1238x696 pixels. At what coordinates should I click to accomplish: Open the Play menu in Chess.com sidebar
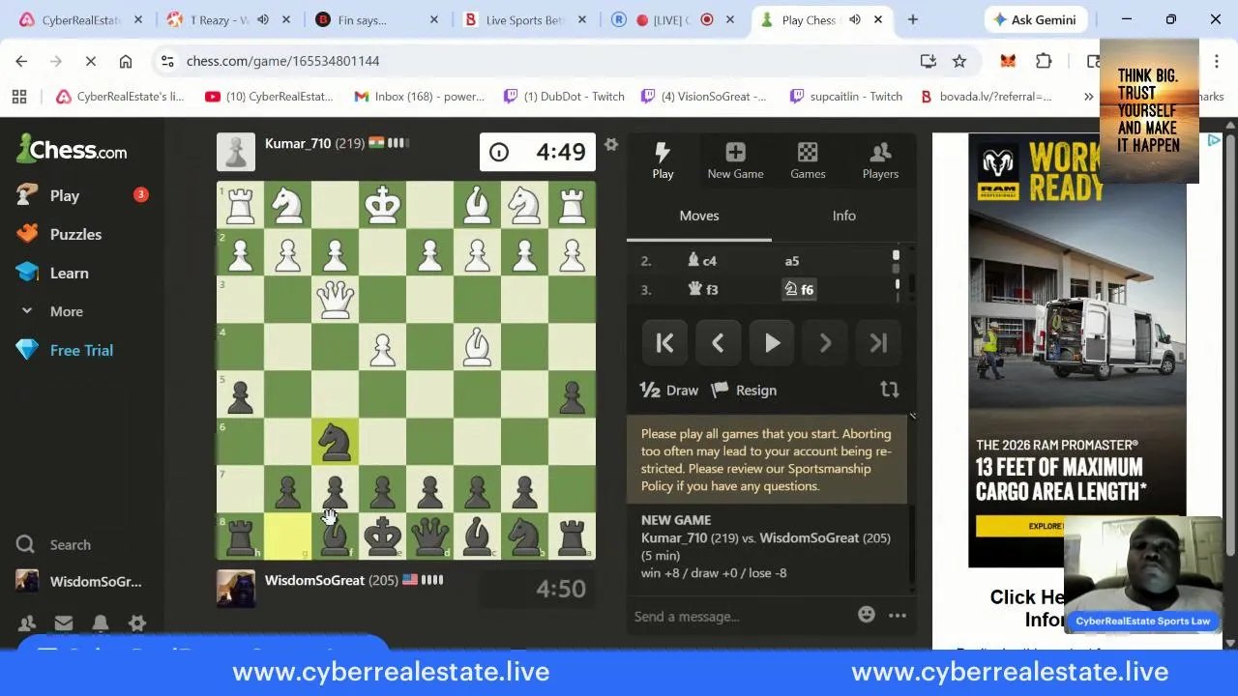64,195
